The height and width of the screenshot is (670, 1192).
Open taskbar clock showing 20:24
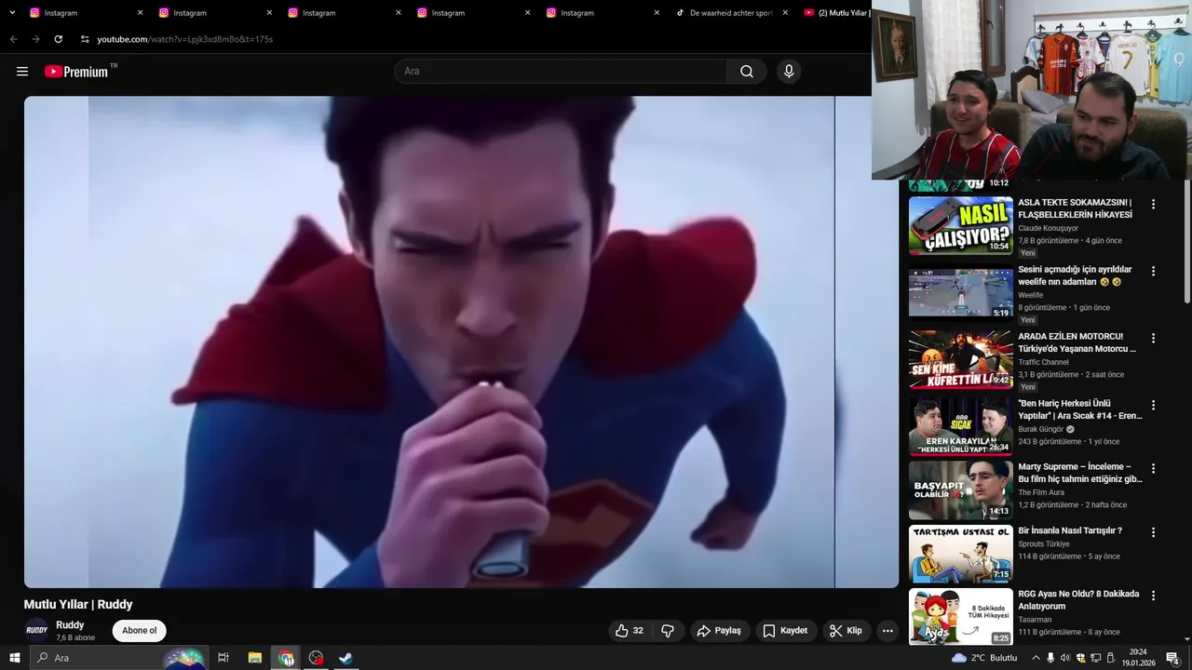[x=1138, y=658]
